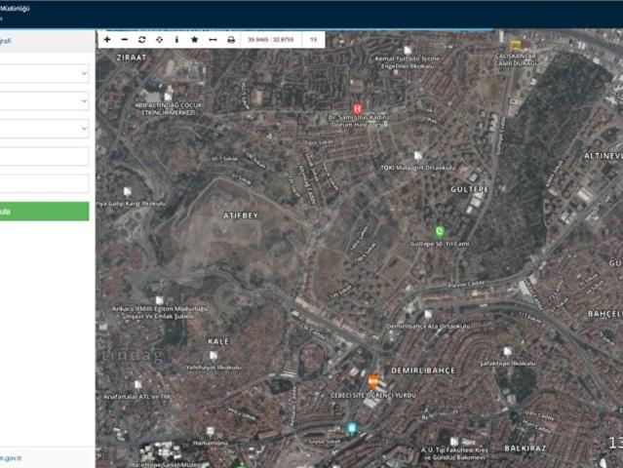The height and width of the screenshot is (468, 623).
Task: Click the Hamamönü place marker
Action: [211, 432]
